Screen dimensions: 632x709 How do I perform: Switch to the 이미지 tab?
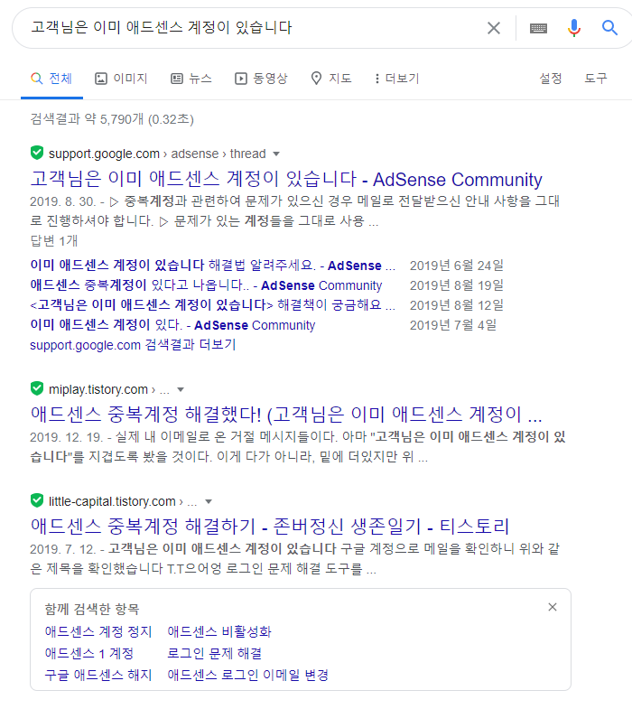point(121,79)
